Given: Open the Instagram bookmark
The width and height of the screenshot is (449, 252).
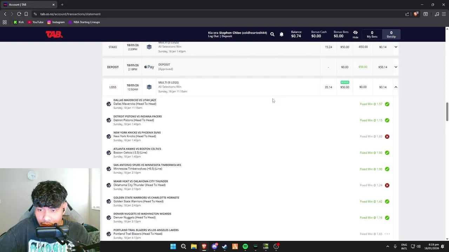Looking at the screenshot, I should pos(56,22).
